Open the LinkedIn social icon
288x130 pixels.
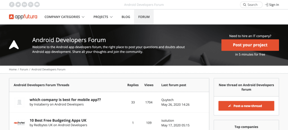coord(24,5)
